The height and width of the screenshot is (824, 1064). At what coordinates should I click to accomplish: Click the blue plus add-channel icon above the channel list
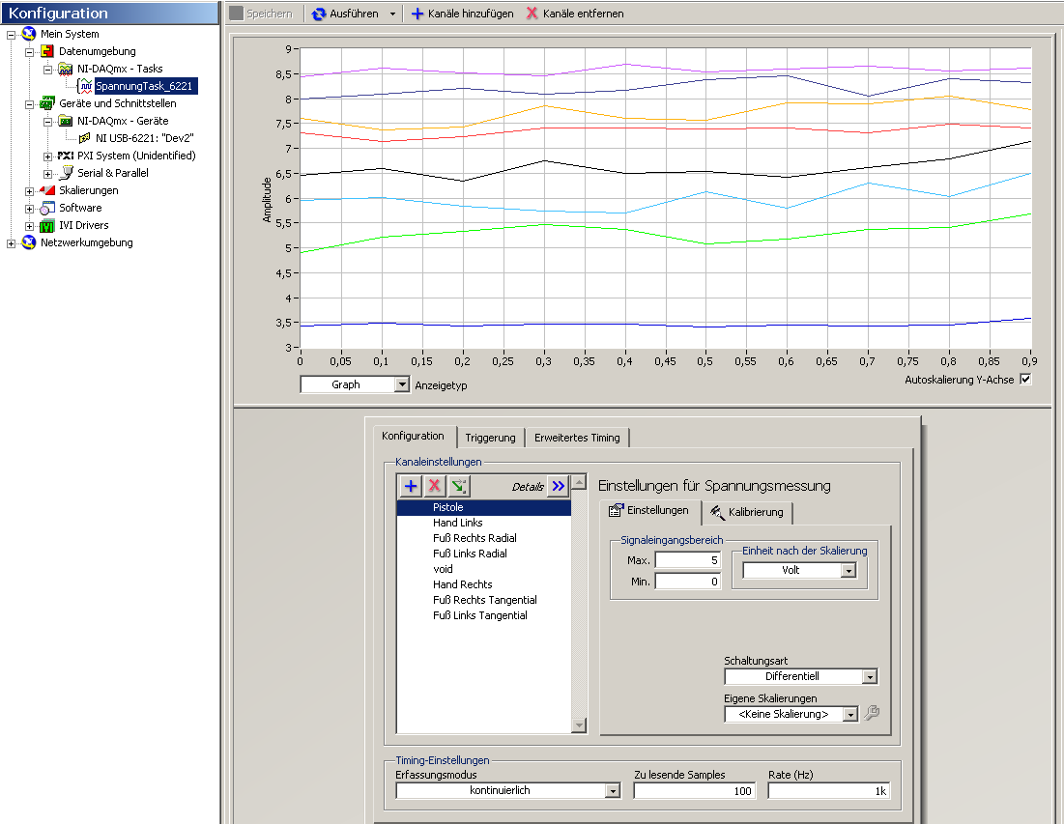[x=410, y=486]
